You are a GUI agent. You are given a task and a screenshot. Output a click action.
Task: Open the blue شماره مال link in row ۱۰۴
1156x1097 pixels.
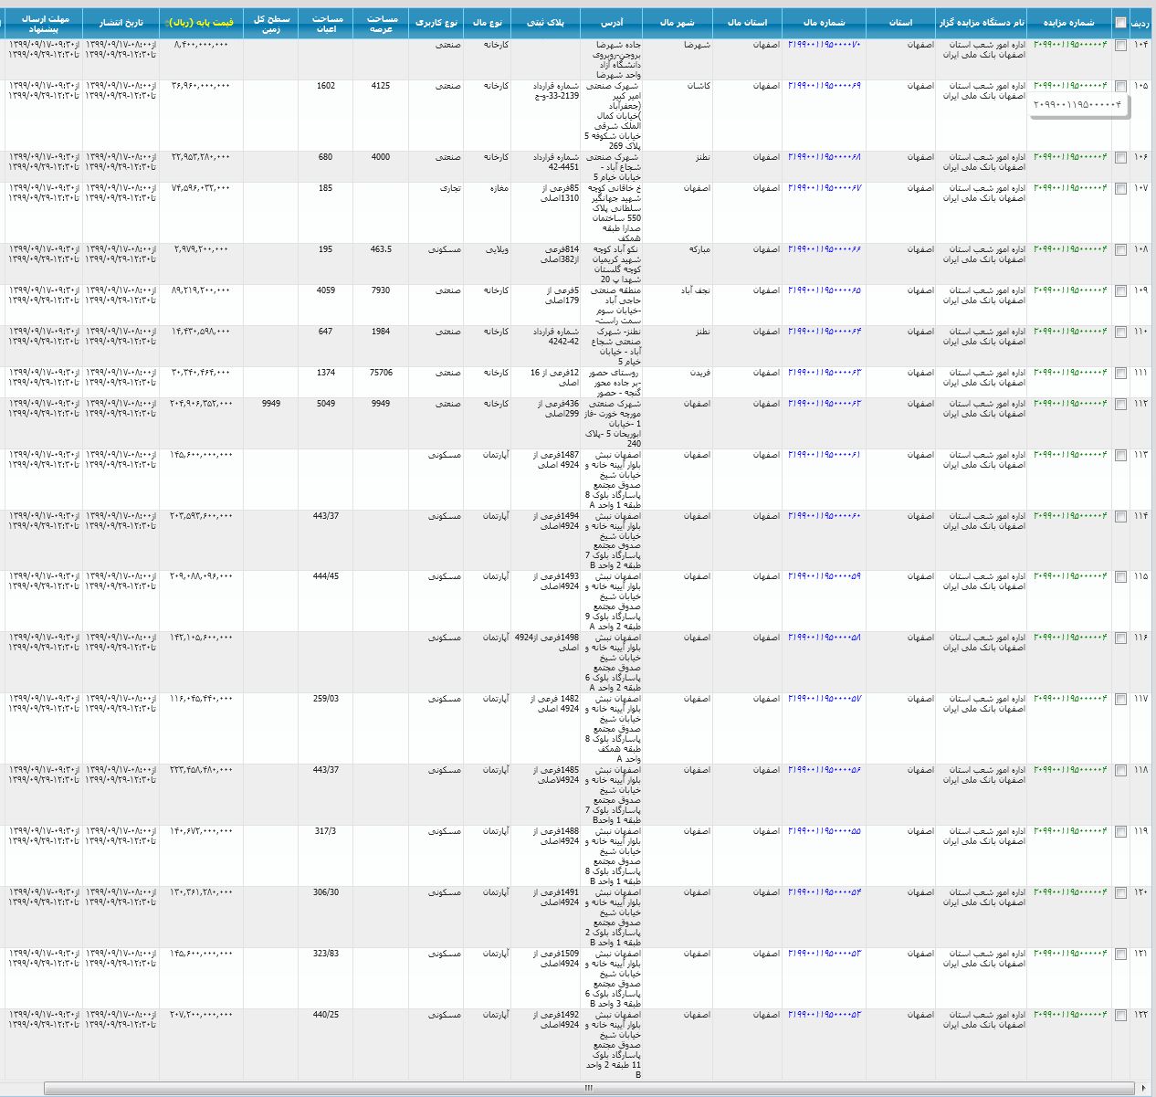[x=824, y=44]
